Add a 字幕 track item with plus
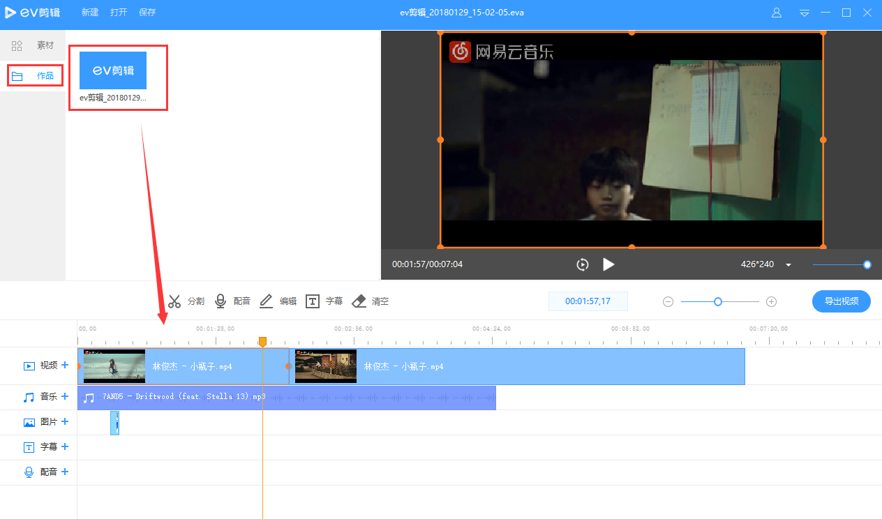 [x=65, y=446]
